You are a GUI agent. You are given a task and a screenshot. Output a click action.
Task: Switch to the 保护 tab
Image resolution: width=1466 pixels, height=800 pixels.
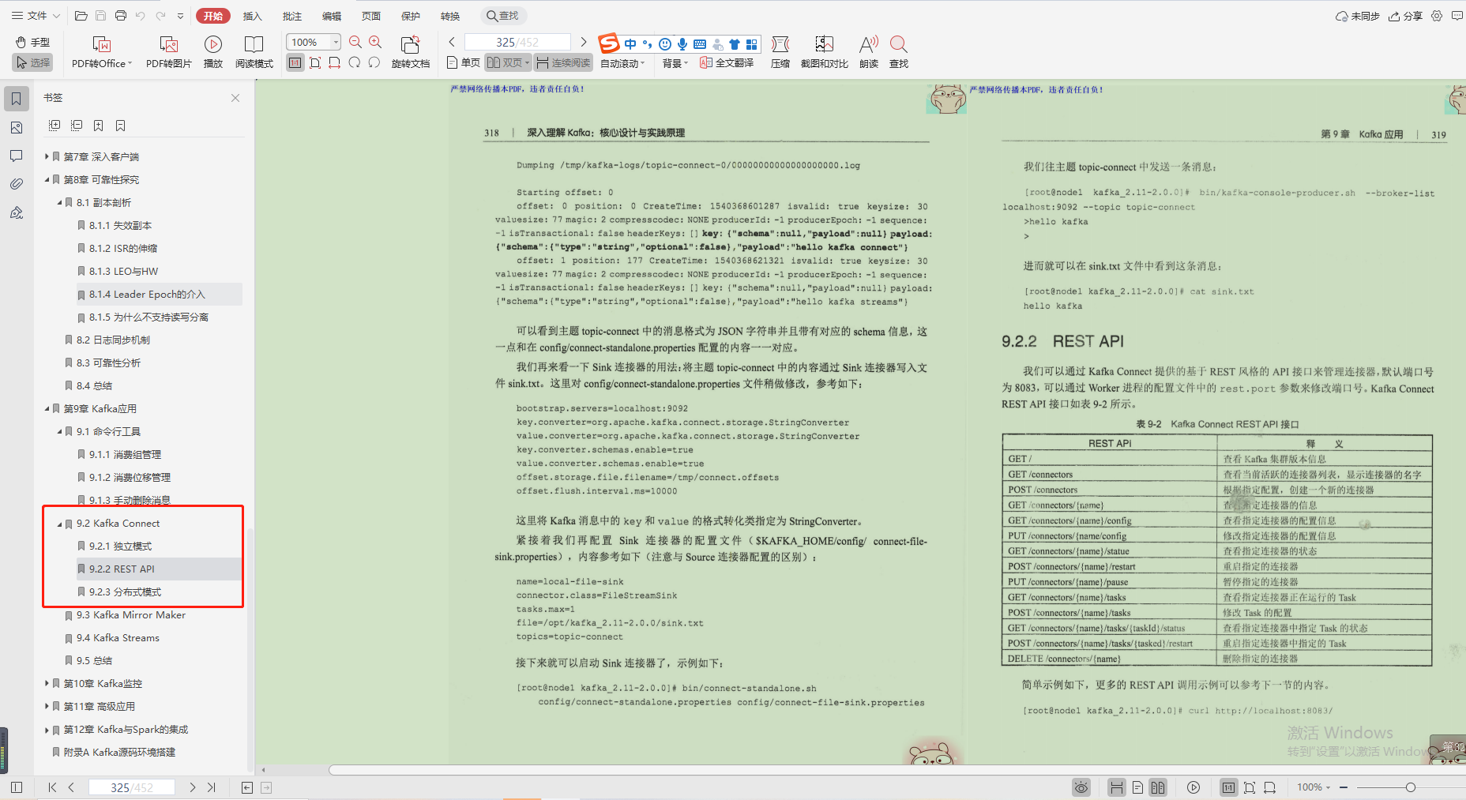click(411, 16)
